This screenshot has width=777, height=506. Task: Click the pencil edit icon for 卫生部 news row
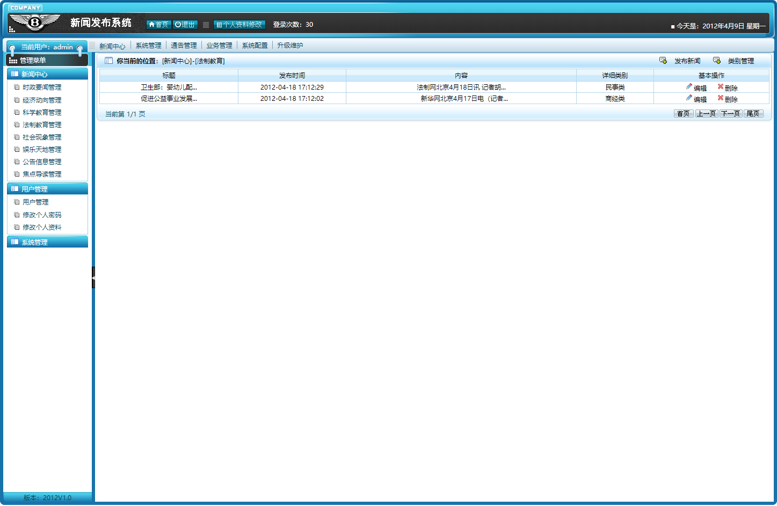(689, 86)
